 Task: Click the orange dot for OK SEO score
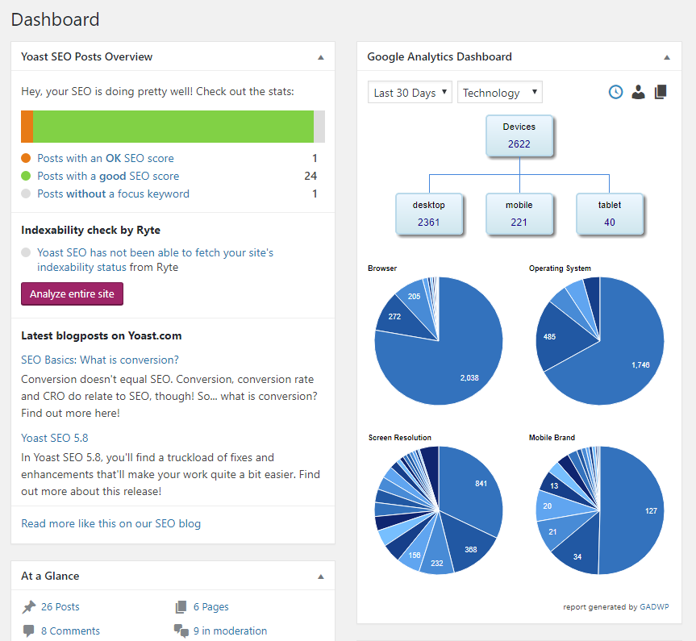click(26, 158)
